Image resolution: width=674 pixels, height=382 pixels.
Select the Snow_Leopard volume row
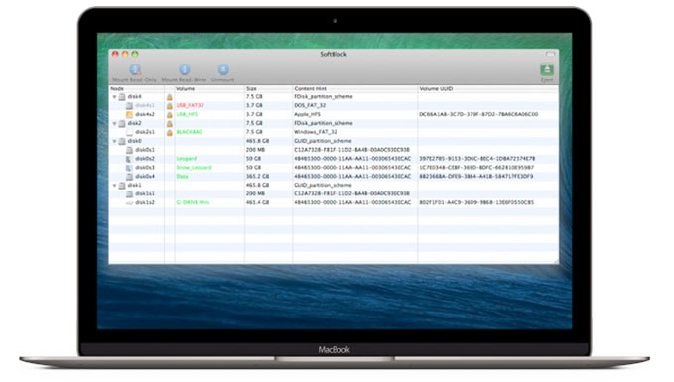click(334, 168)
